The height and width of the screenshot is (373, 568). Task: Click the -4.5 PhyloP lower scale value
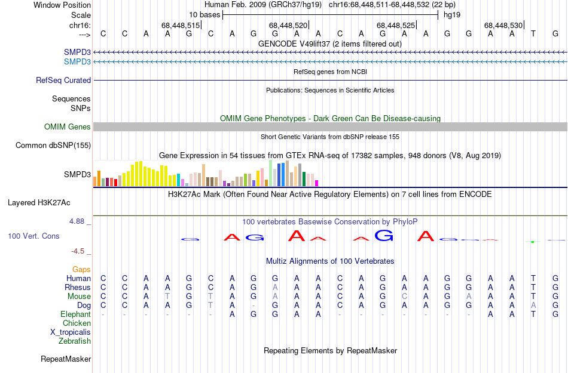(x=78, y=251)
